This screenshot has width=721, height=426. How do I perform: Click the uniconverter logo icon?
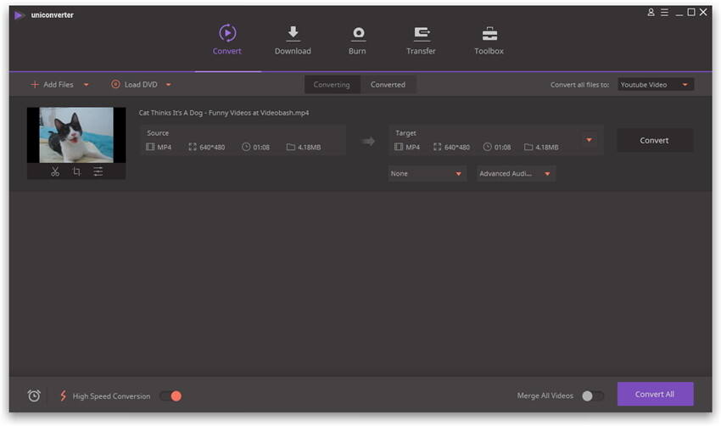click(x=19, y=15)
